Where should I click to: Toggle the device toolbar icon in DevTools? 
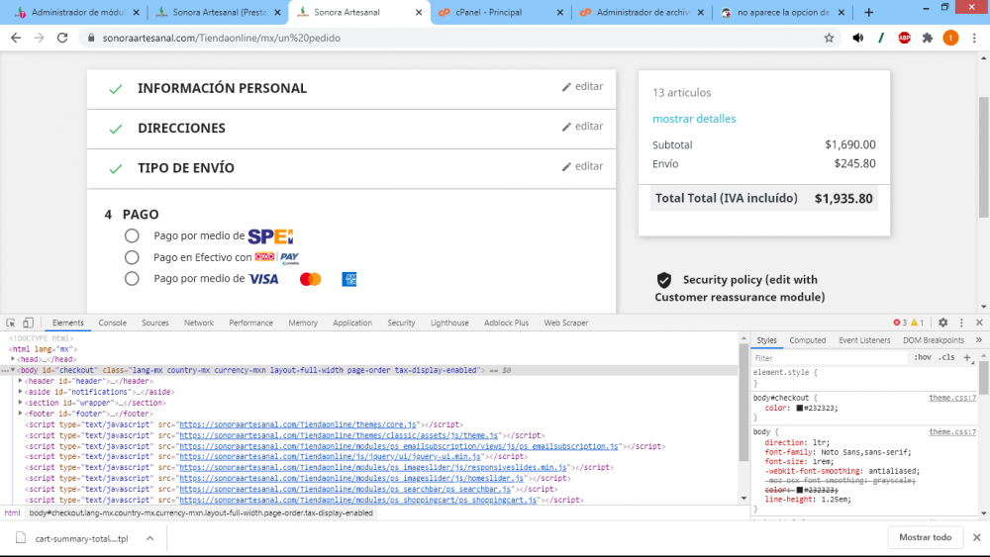coord(28,323)
